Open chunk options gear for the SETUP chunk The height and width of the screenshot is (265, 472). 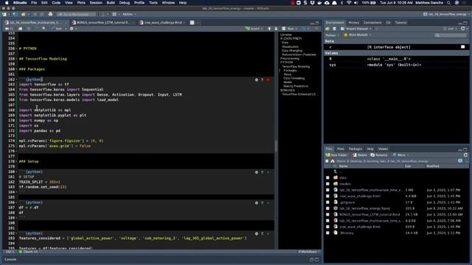tap(257, 172)
